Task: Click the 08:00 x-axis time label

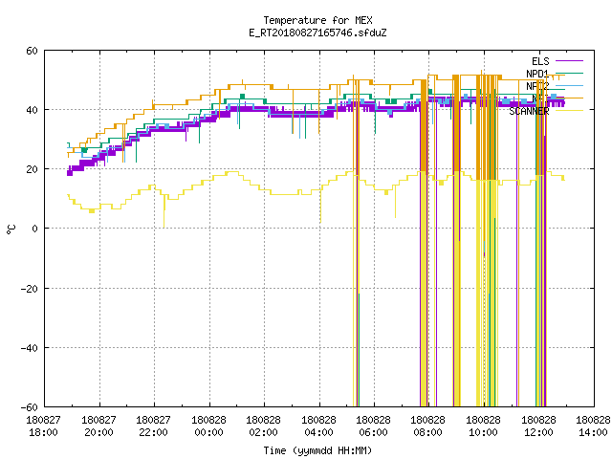Action: [x=428, y=432]
